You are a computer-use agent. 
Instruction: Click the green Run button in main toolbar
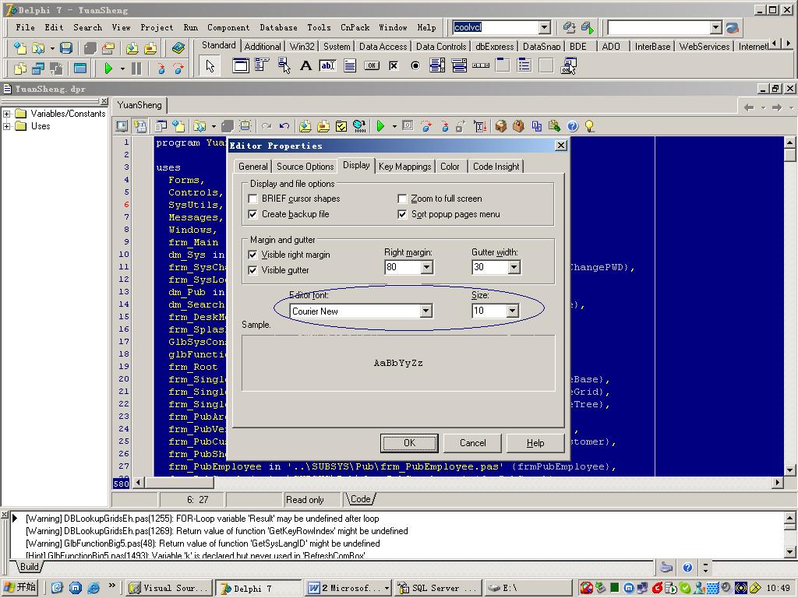(x=108, y=69)
